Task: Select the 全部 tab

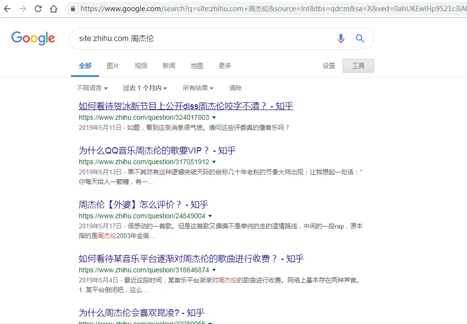Action: (85, 66)
